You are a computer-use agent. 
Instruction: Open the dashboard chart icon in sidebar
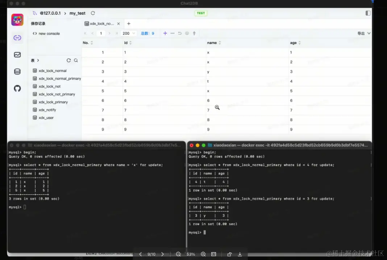(x=17, y=55)
